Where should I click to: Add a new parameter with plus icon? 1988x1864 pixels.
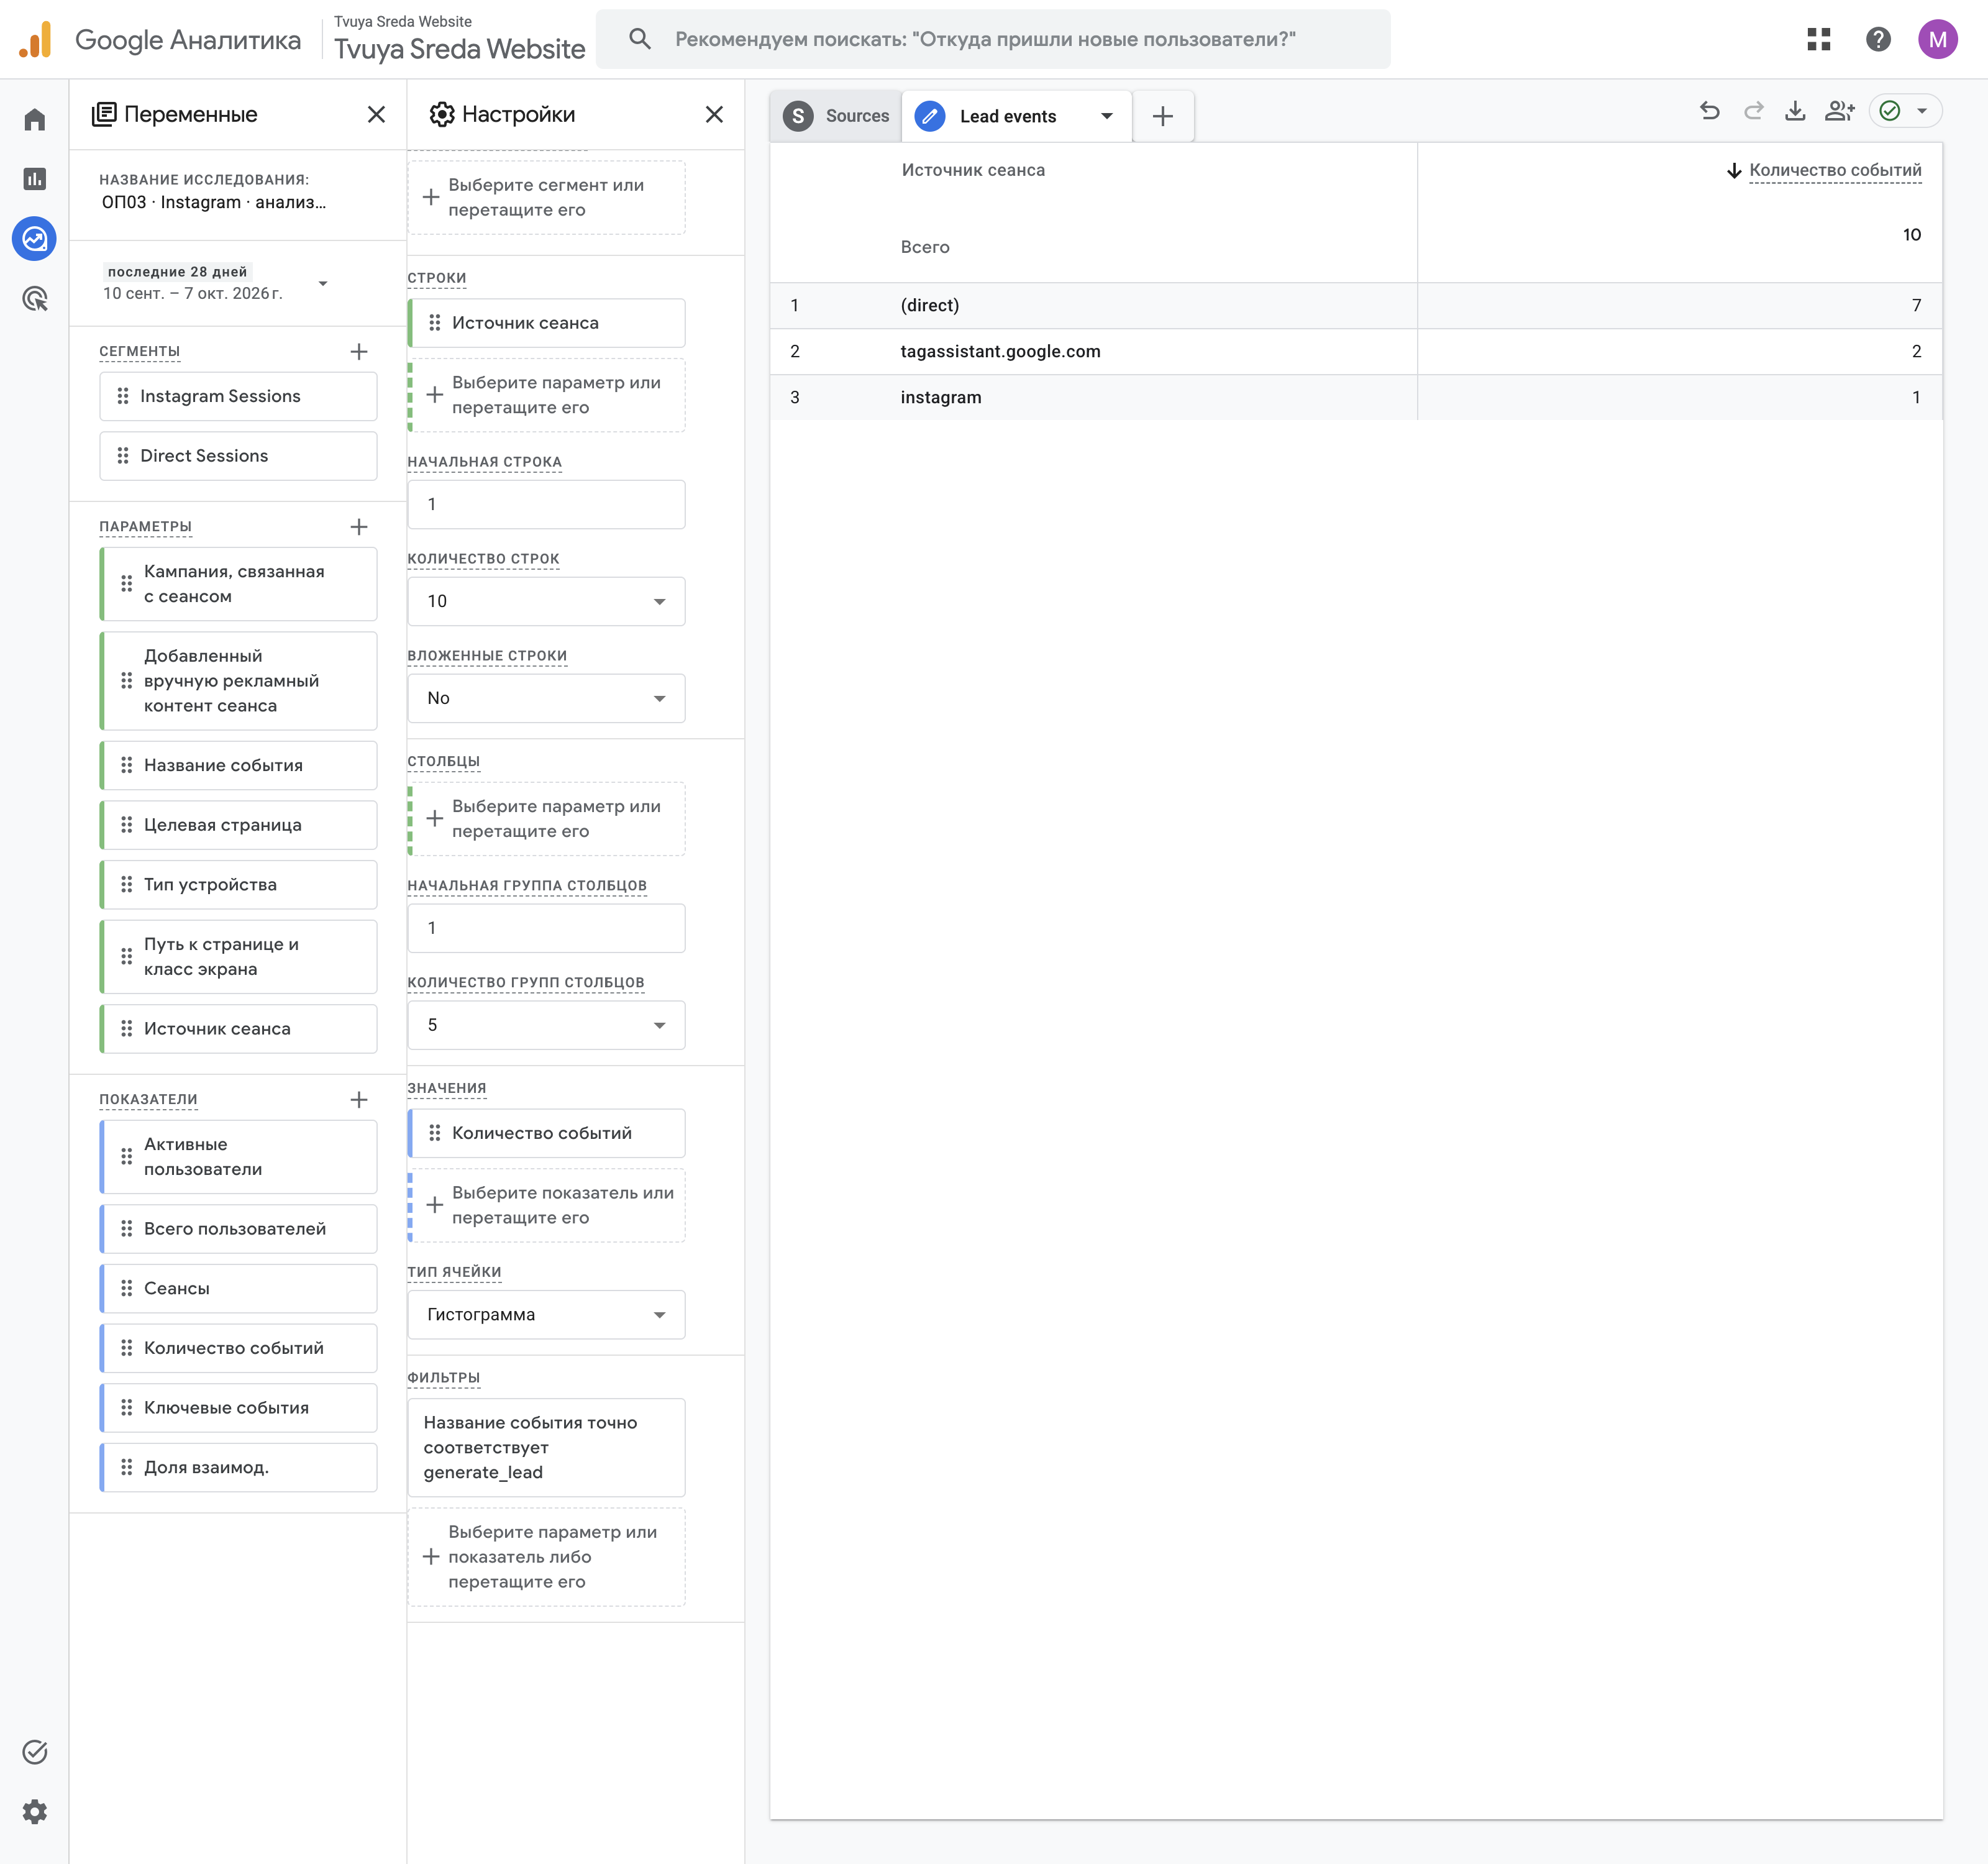(359, 526)
